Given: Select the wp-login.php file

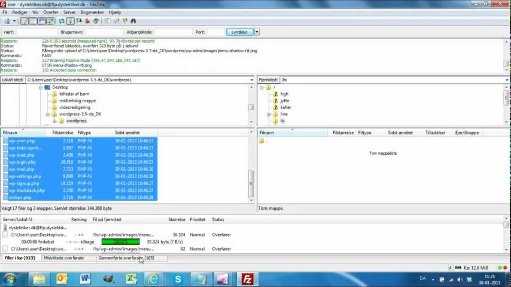Looking at the screenshot, I should pos(22,162).
